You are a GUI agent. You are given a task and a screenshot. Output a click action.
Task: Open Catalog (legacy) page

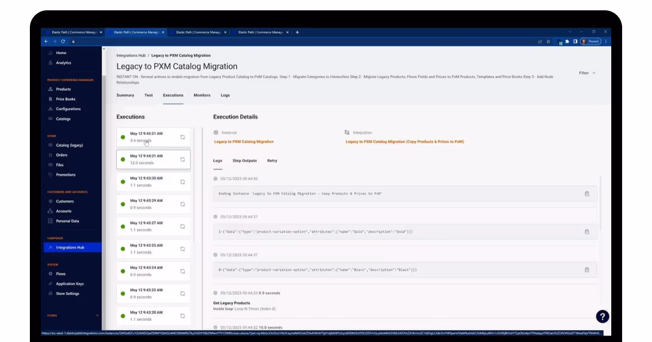pos(69,145)
